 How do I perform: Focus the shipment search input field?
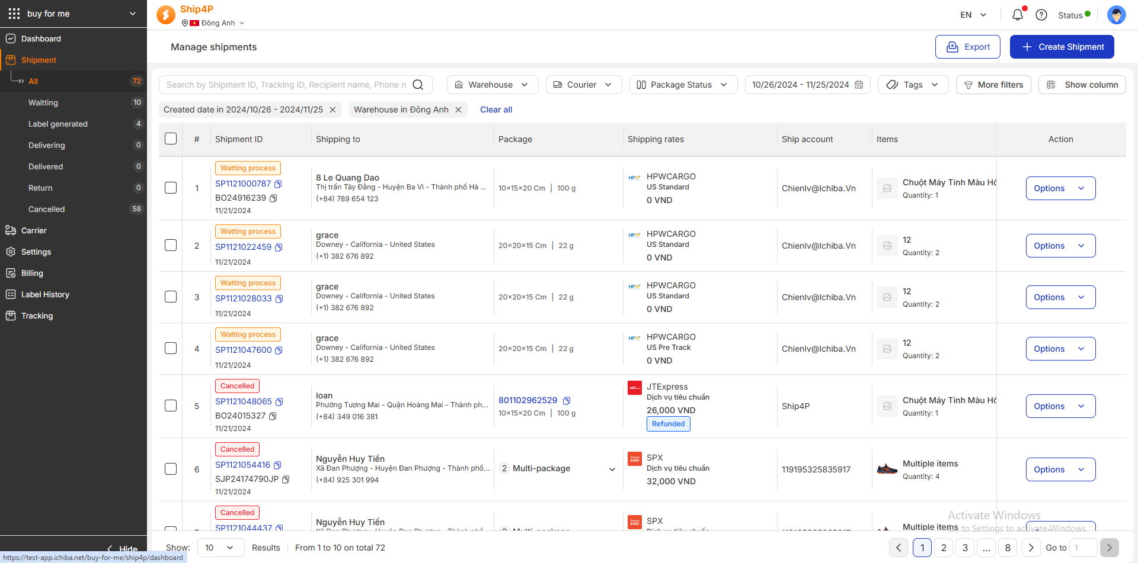[286, 85]
